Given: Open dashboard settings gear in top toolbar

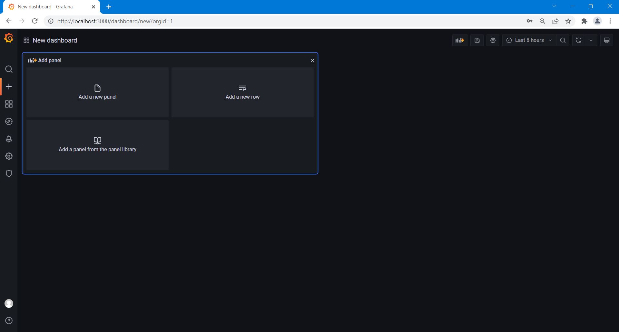Looking at the screenshot, I should coord(493,40).
